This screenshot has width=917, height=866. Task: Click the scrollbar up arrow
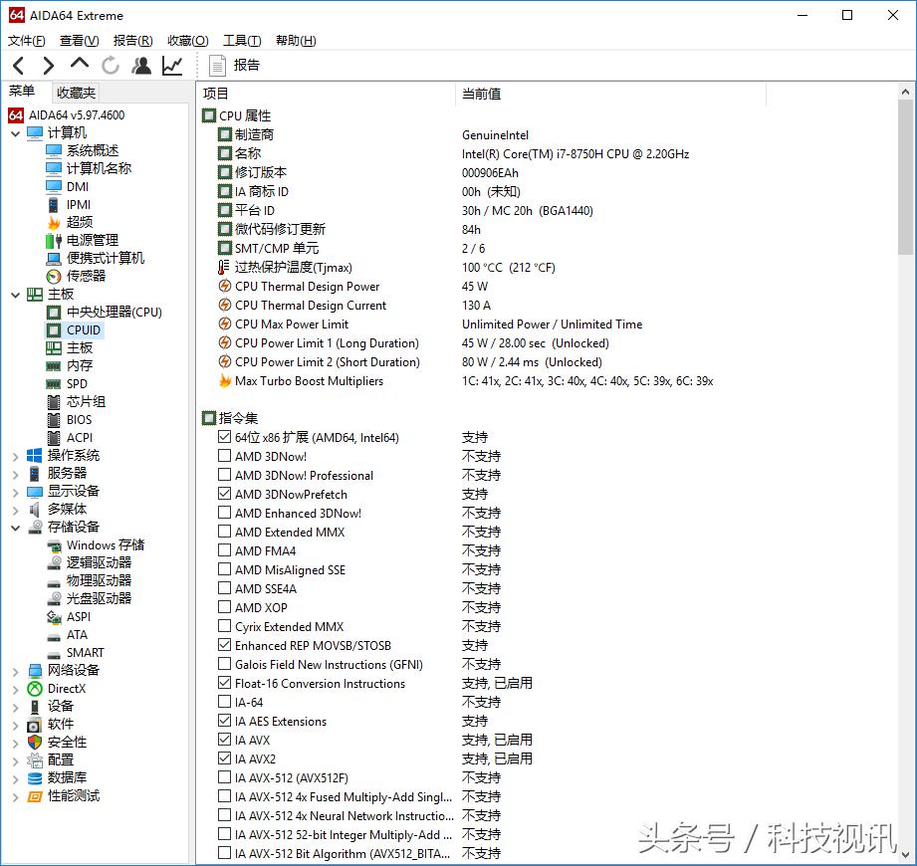click(905, 92)
